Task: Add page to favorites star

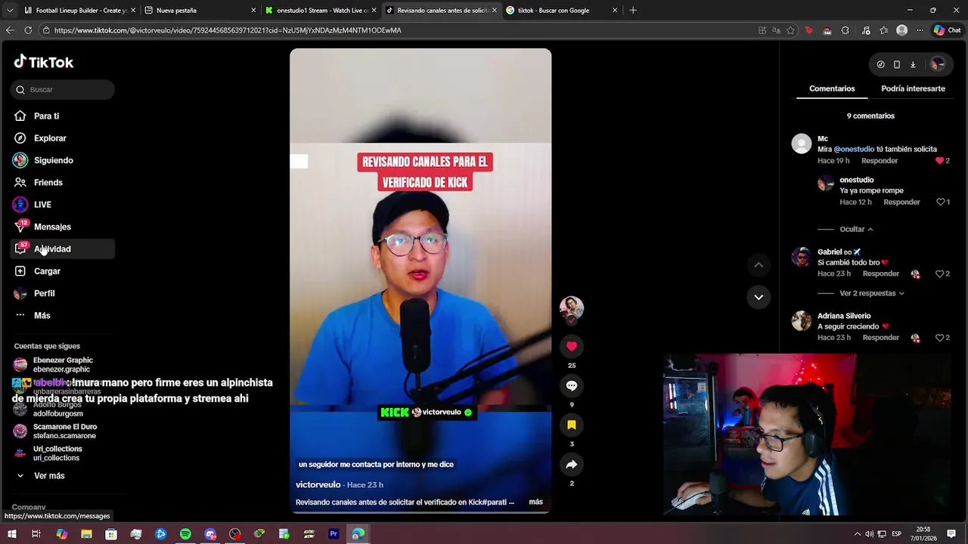Action: click(790, 30)
